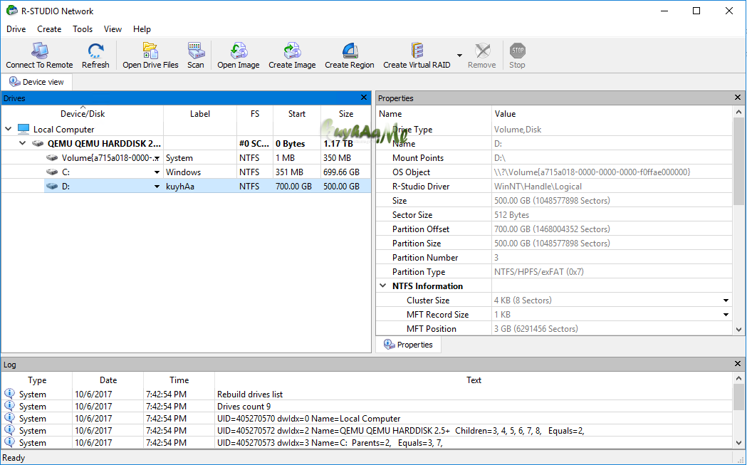Open the Cluster Size value dropdown
747x465 pixels.
click(x=726, y=301)
